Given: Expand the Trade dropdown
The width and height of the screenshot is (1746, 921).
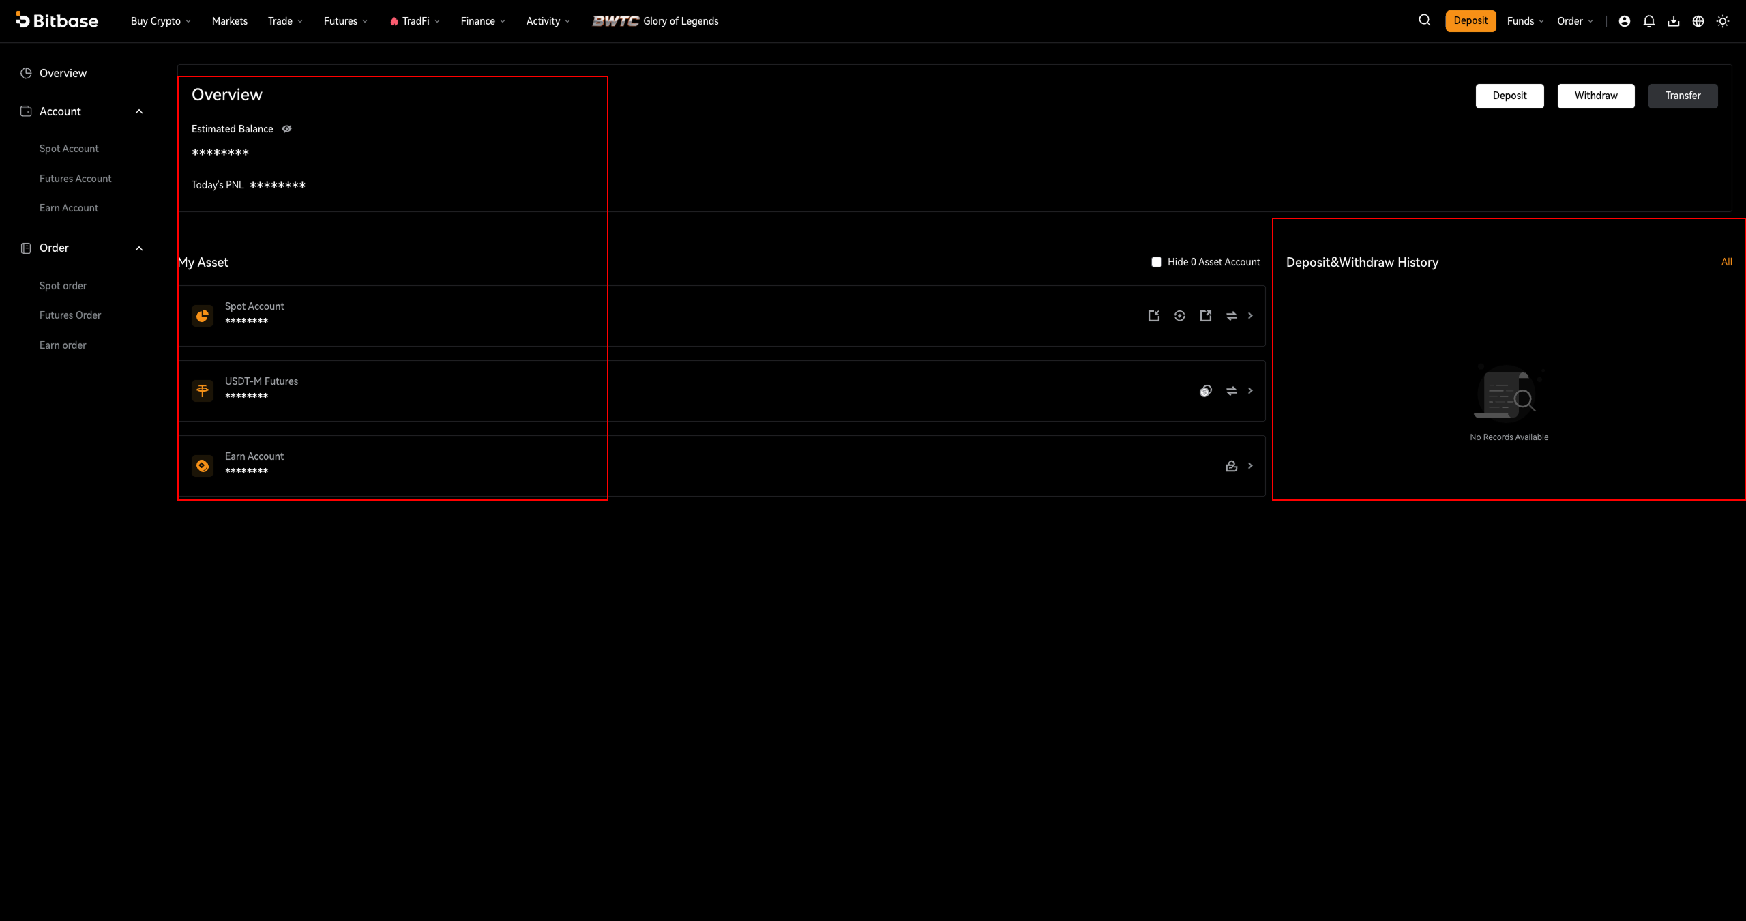Looking at the screenshot, I should (x=285, y=21).
